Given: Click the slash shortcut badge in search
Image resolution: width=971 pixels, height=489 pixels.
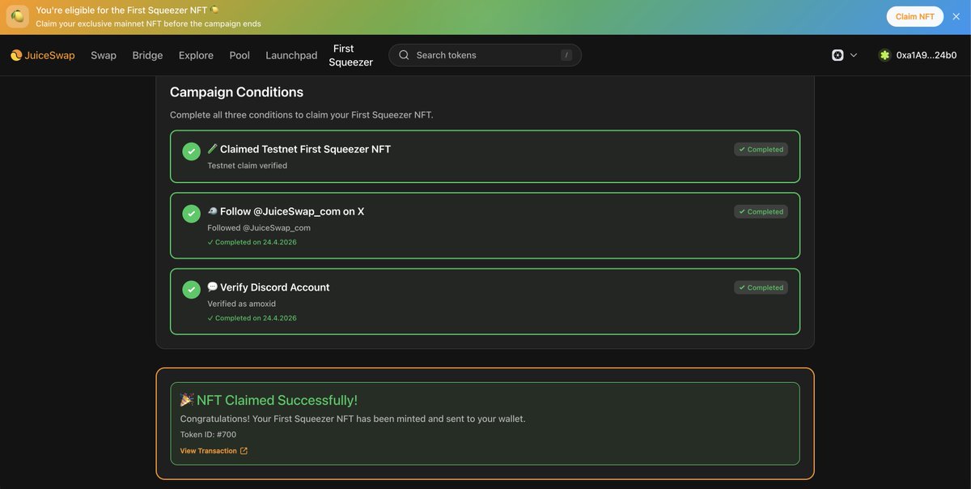Looking at the screenshot, I should point(566,55).
